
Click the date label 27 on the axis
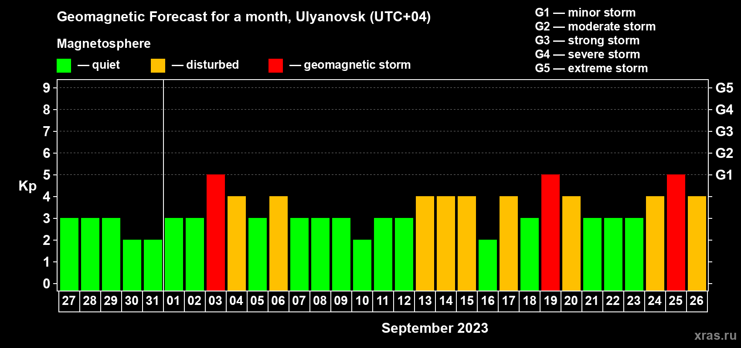(x=69, y=301)
